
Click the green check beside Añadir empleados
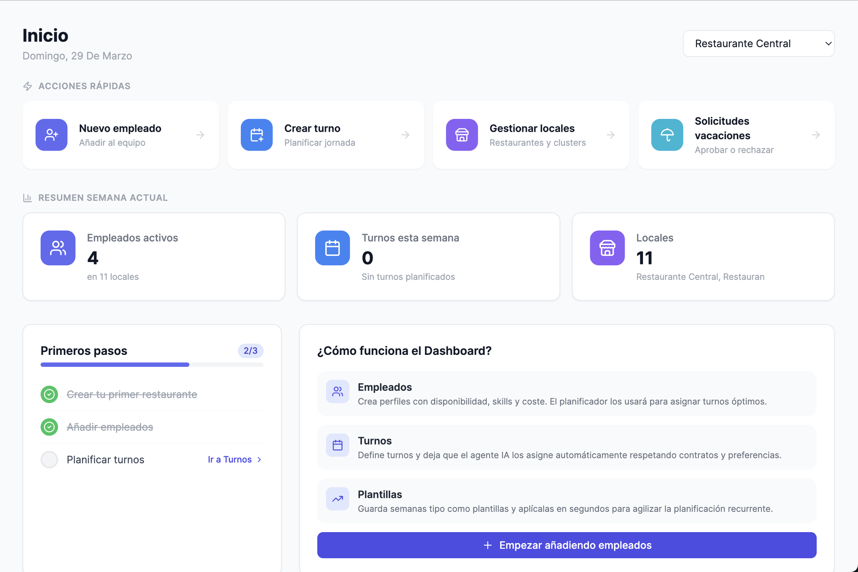tap(49, 427)
